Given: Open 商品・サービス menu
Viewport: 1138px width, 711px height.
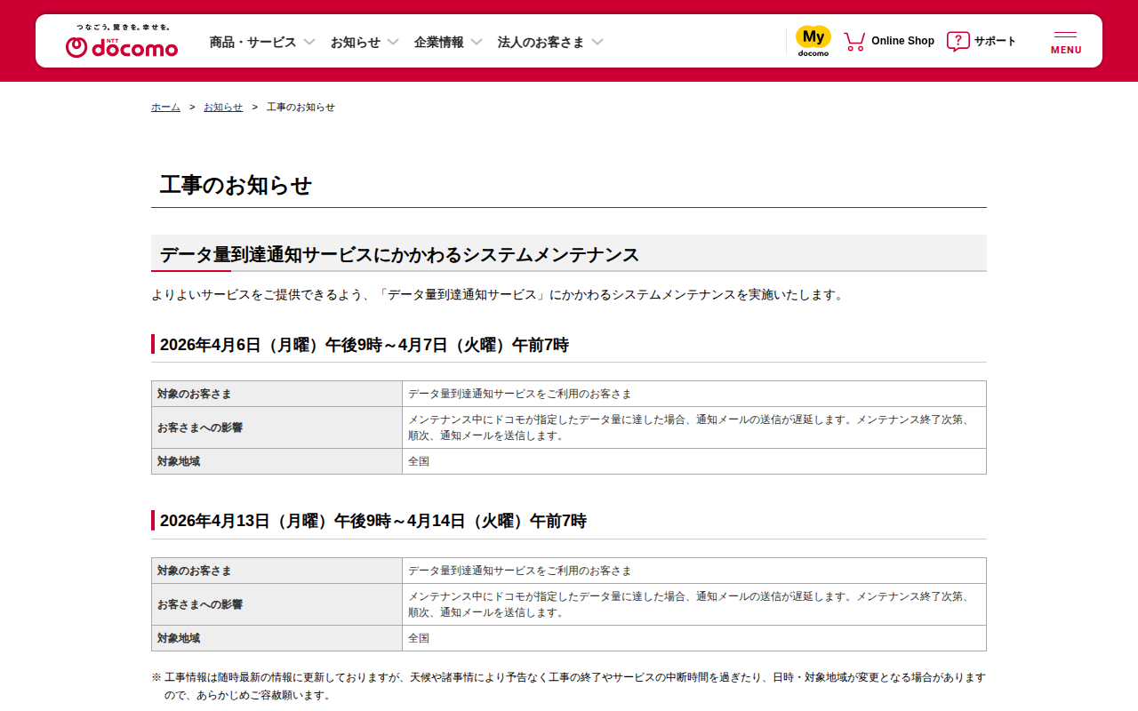Looking at the screenshot, I should (x=252, y=42).
